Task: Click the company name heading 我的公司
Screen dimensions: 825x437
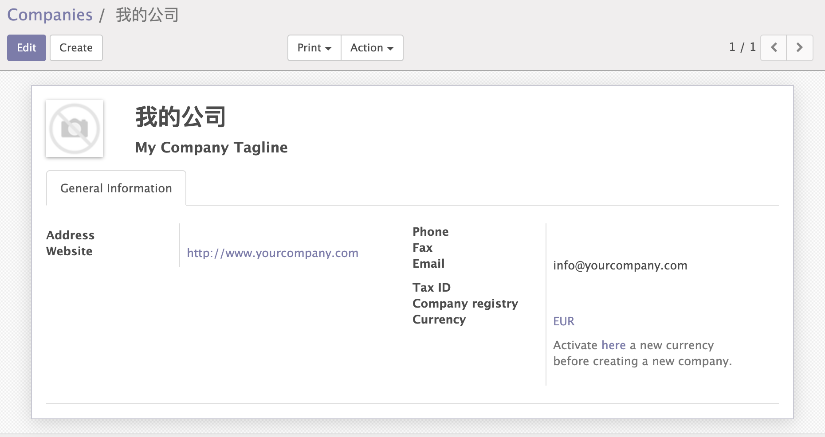Action: tap(181, 117)
